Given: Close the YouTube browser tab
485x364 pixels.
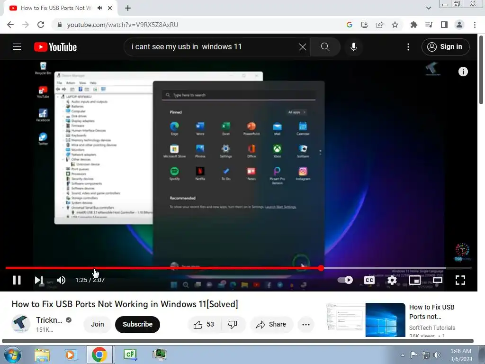Looking at the screenshot, I should pyautogui.click(x=110, y=8).
